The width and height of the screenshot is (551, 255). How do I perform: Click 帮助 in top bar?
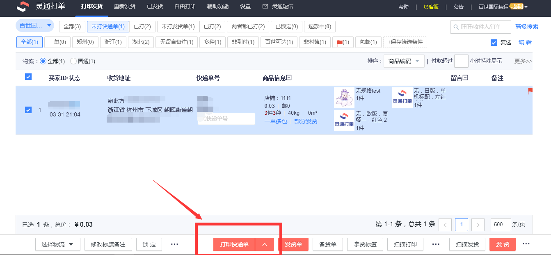pyautogui.click(x=404, y=7)
